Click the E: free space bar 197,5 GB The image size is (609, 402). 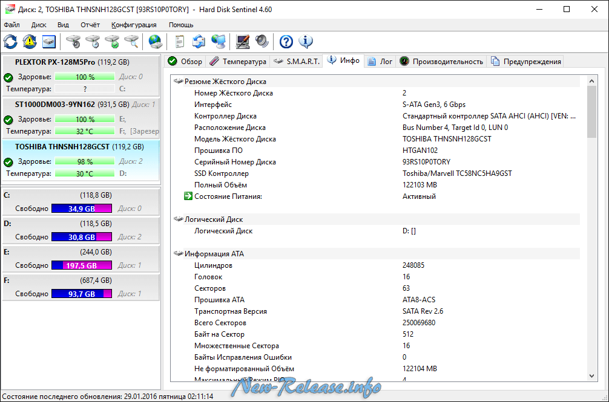point(82,265)
